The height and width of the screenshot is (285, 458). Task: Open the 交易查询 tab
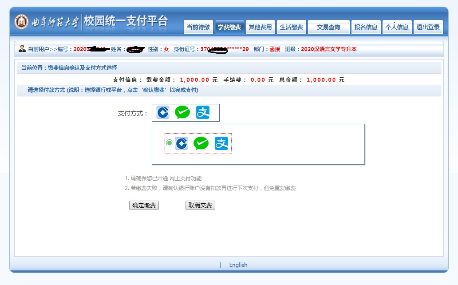[328, 27]
